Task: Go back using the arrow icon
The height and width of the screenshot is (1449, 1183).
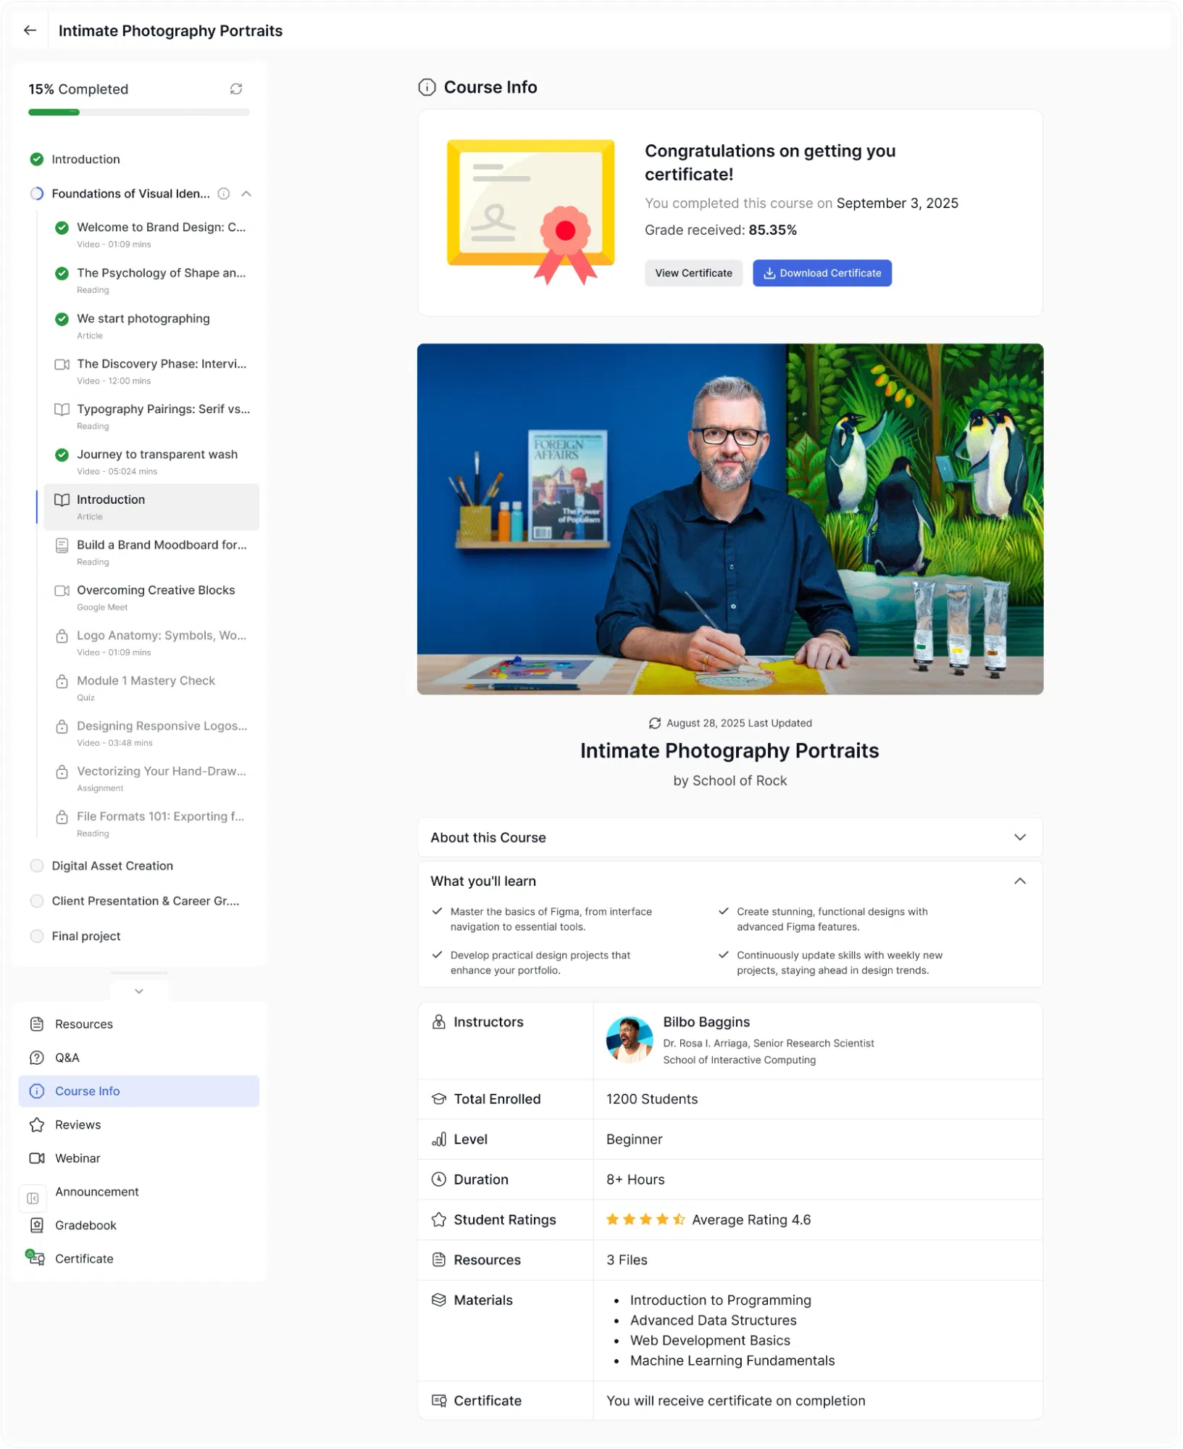Action: [30, 30]
